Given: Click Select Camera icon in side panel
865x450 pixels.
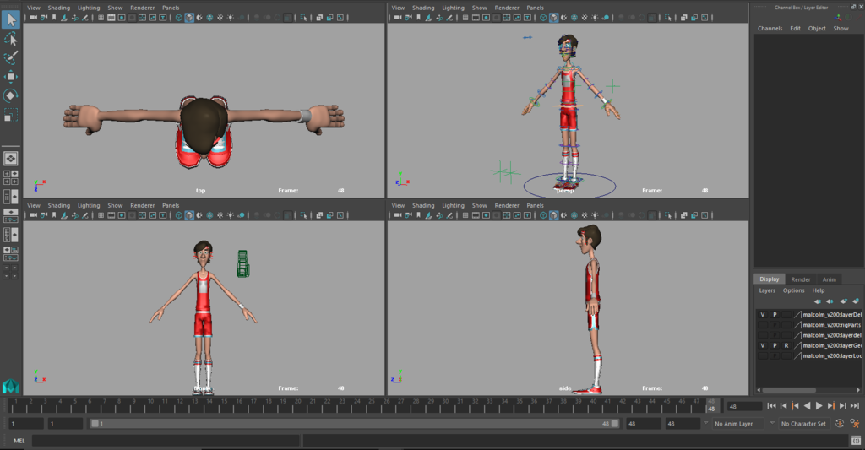Looking at the screenshot, I should [398, 215].
